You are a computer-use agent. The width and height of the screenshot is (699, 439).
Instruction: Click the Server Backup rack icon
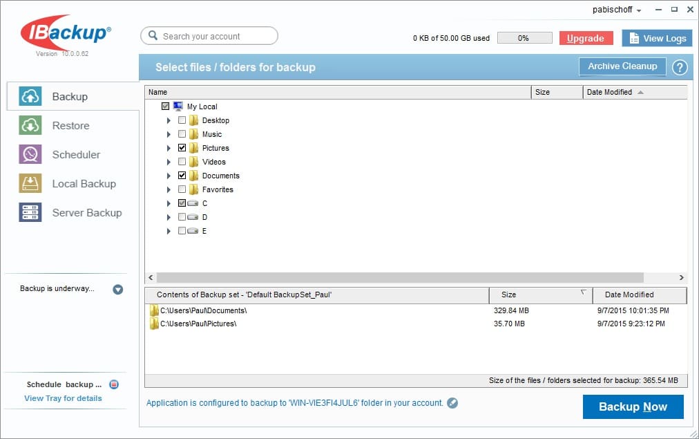coord(30,213)
